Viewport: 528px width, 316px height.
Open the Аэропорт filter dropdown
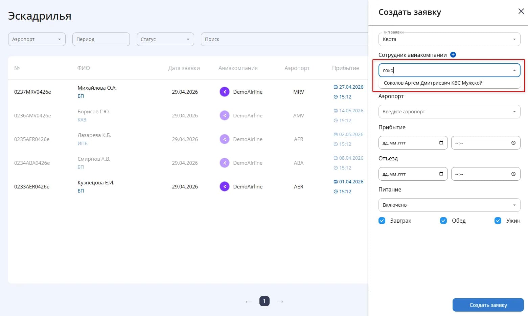37,39
